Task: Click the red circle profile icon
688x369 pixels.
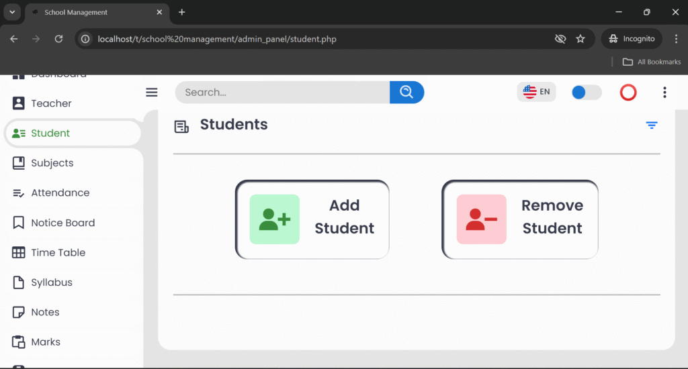Action: pyautogui.click(x=628, y=93)
